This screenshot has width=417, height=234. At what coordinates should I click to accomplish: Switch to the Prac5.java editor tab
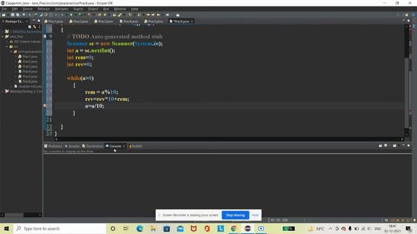[154, 21]
